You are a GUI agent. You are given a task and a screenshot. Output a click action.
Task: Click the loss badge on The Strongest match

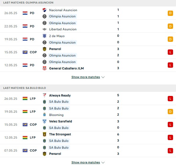tap(170, 137)
